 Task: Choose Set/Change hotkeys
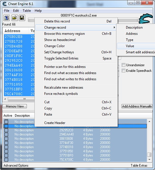click(x=76, y=52)
